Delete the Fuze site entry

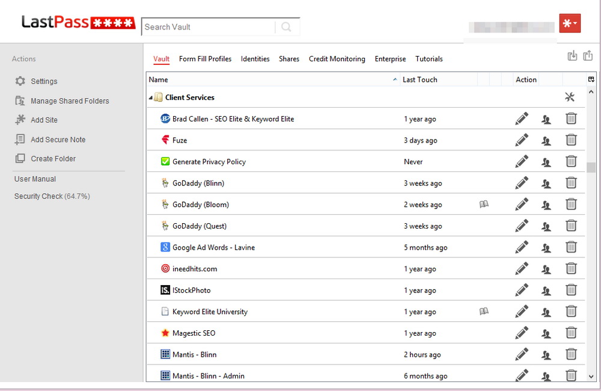[x=571, y=140]
